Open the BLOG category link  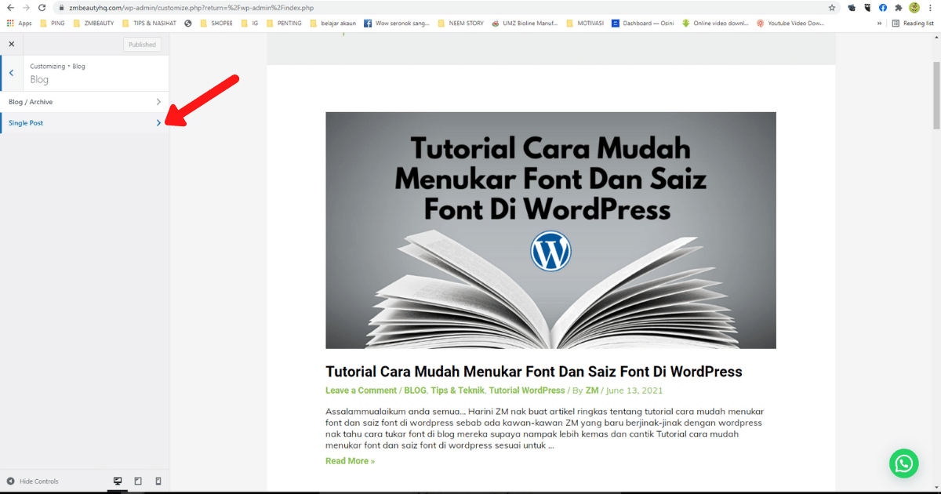(415, 390)
